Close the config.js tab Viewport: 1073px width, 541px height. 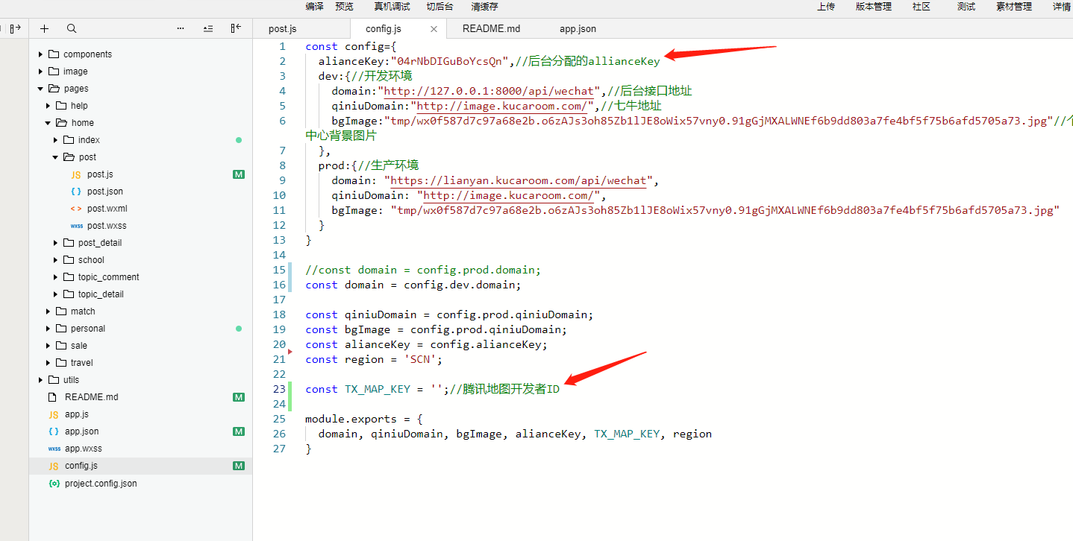(x=434, y=29)
